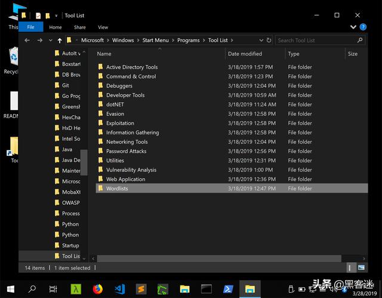The height and width of the screenshot is (298, 382).
Task: Go back with the Back arrow
Action: 27,40
